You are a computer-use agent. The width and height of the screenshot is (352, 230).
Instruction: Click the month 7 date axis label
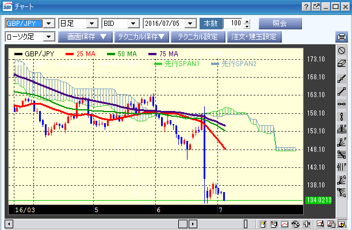(x=221, y=210)
